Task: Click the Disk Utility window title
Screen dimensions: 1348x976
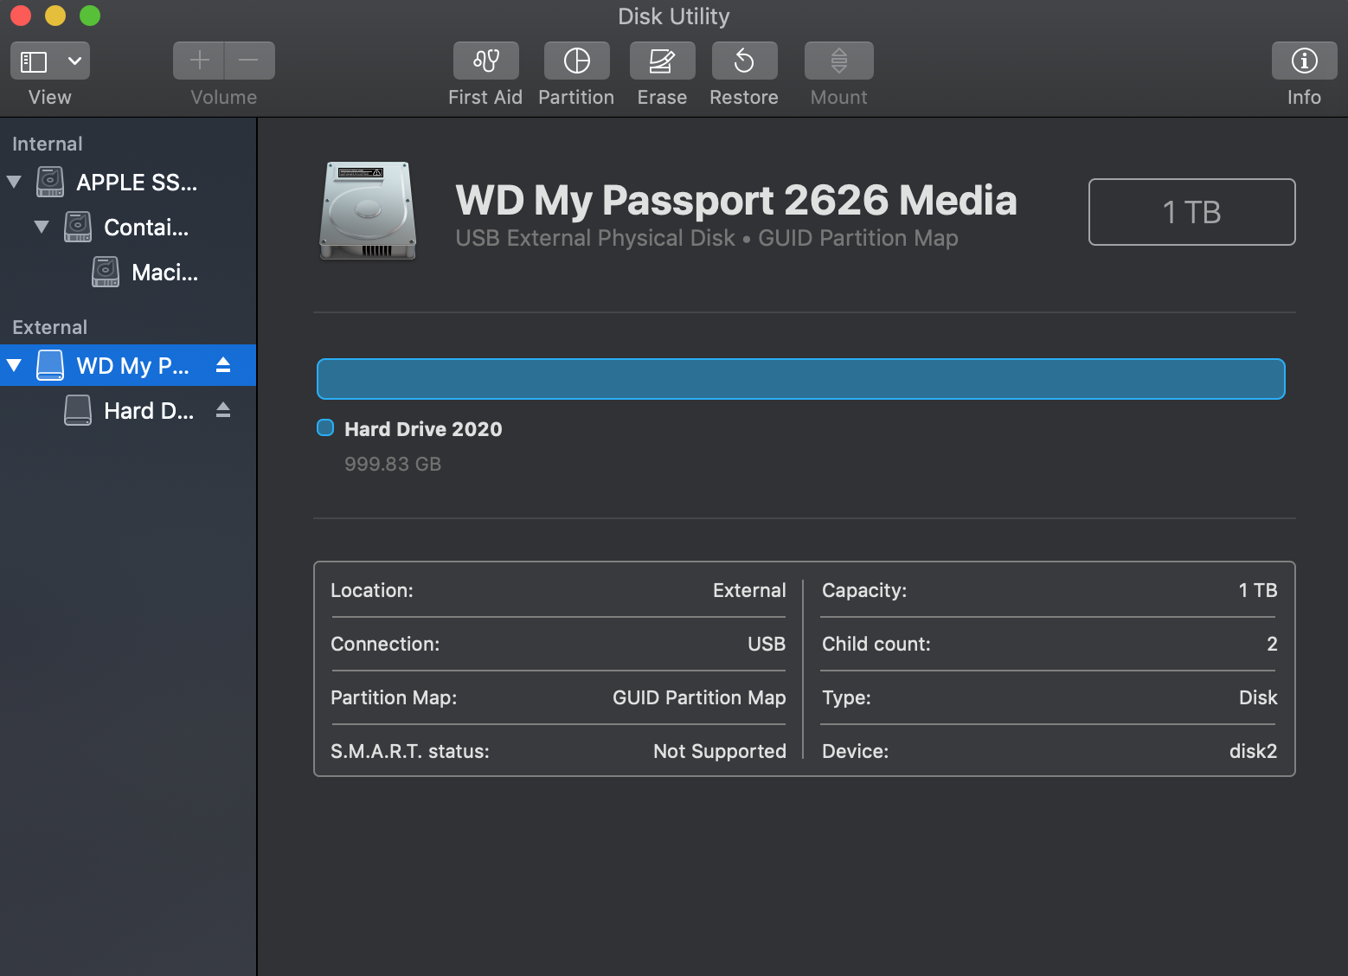Action: (674, 16)
